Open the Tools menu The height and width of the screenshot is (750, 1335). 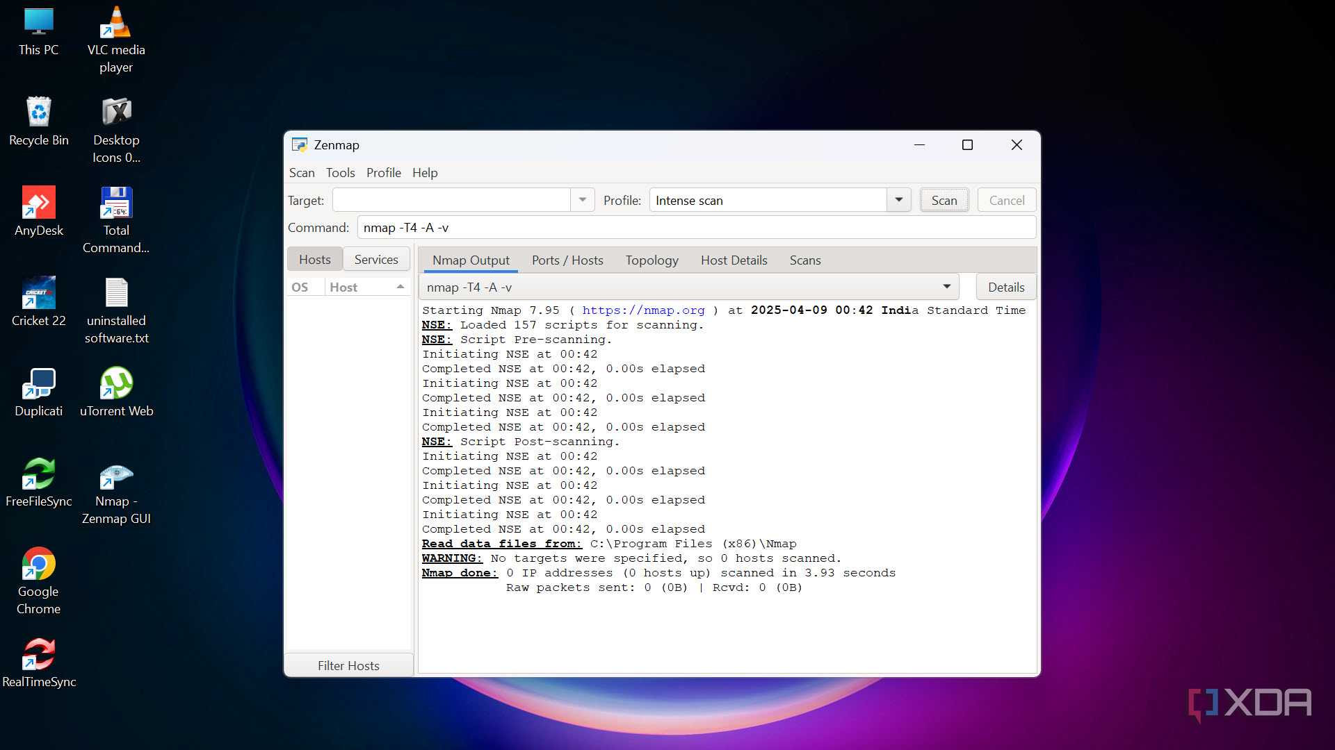click(341, 173)
